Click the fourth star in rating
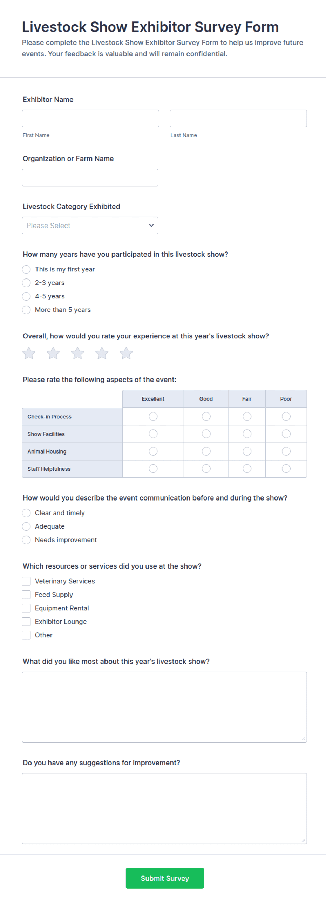Viewport: 326px width, 906px height. (102, 353)
